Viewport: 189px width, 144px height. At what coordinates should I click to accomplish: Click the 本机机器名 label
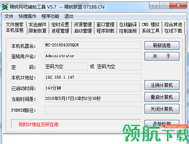coord(23,46)
